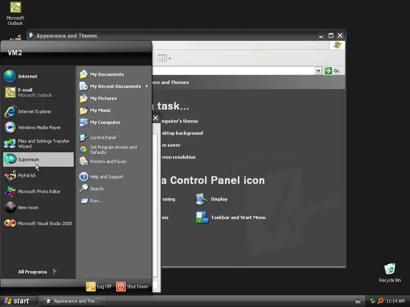The width and height of the screenshot is (410, 307).
Task: Open Search from Start menu
Action: tap(114, 189)
